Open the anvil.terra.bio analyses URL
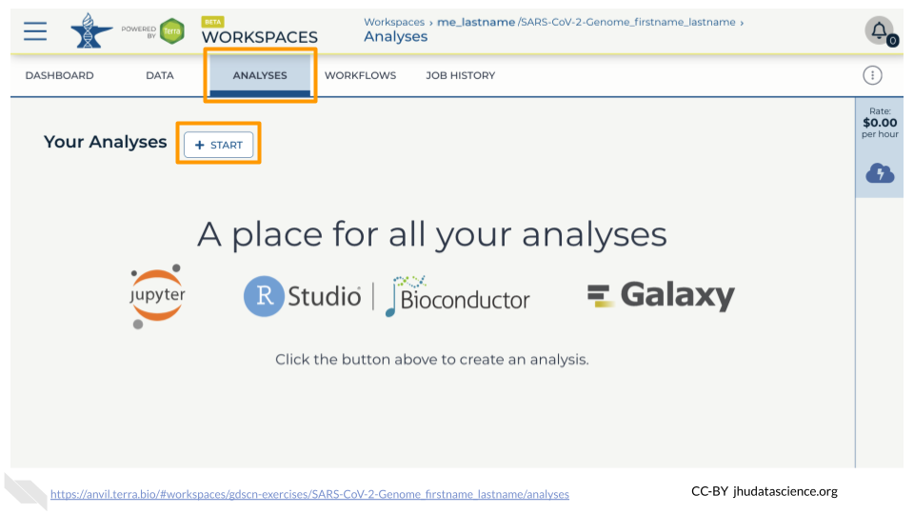914x514 pixels. click(309, 494)
